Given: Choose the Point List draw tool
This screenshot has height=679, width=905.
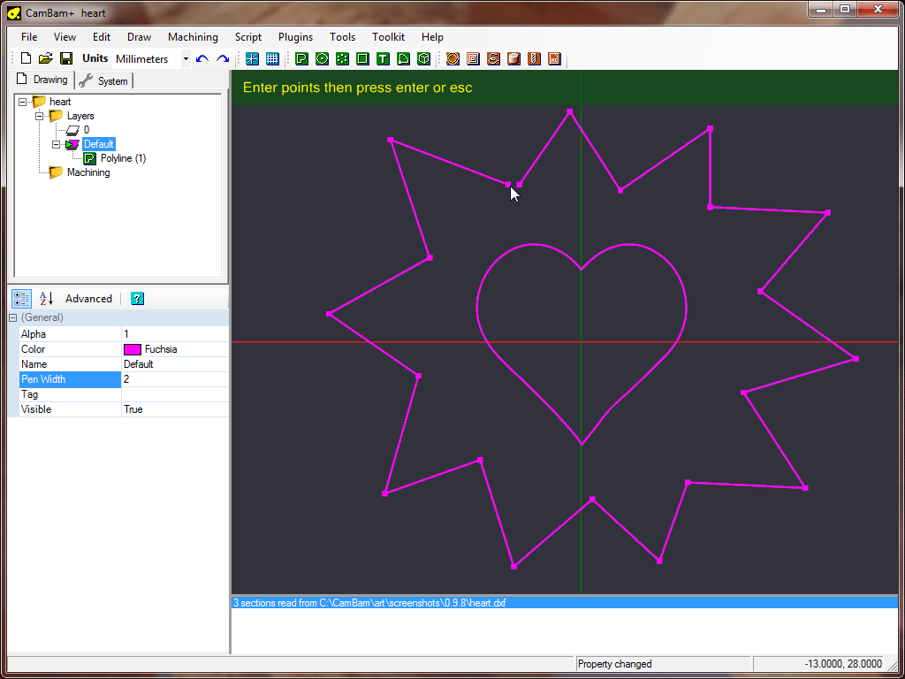Looking at the screenshot, I should 342,59.
